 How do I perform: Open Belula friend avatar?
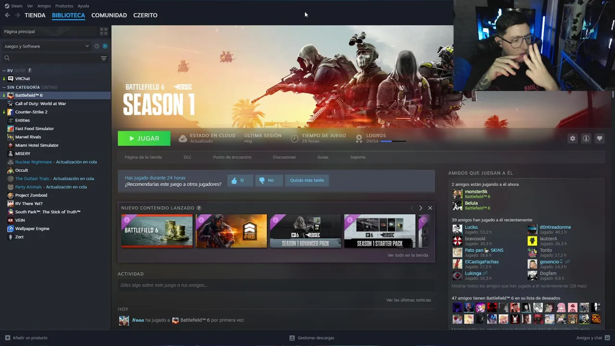coord(457,206)
